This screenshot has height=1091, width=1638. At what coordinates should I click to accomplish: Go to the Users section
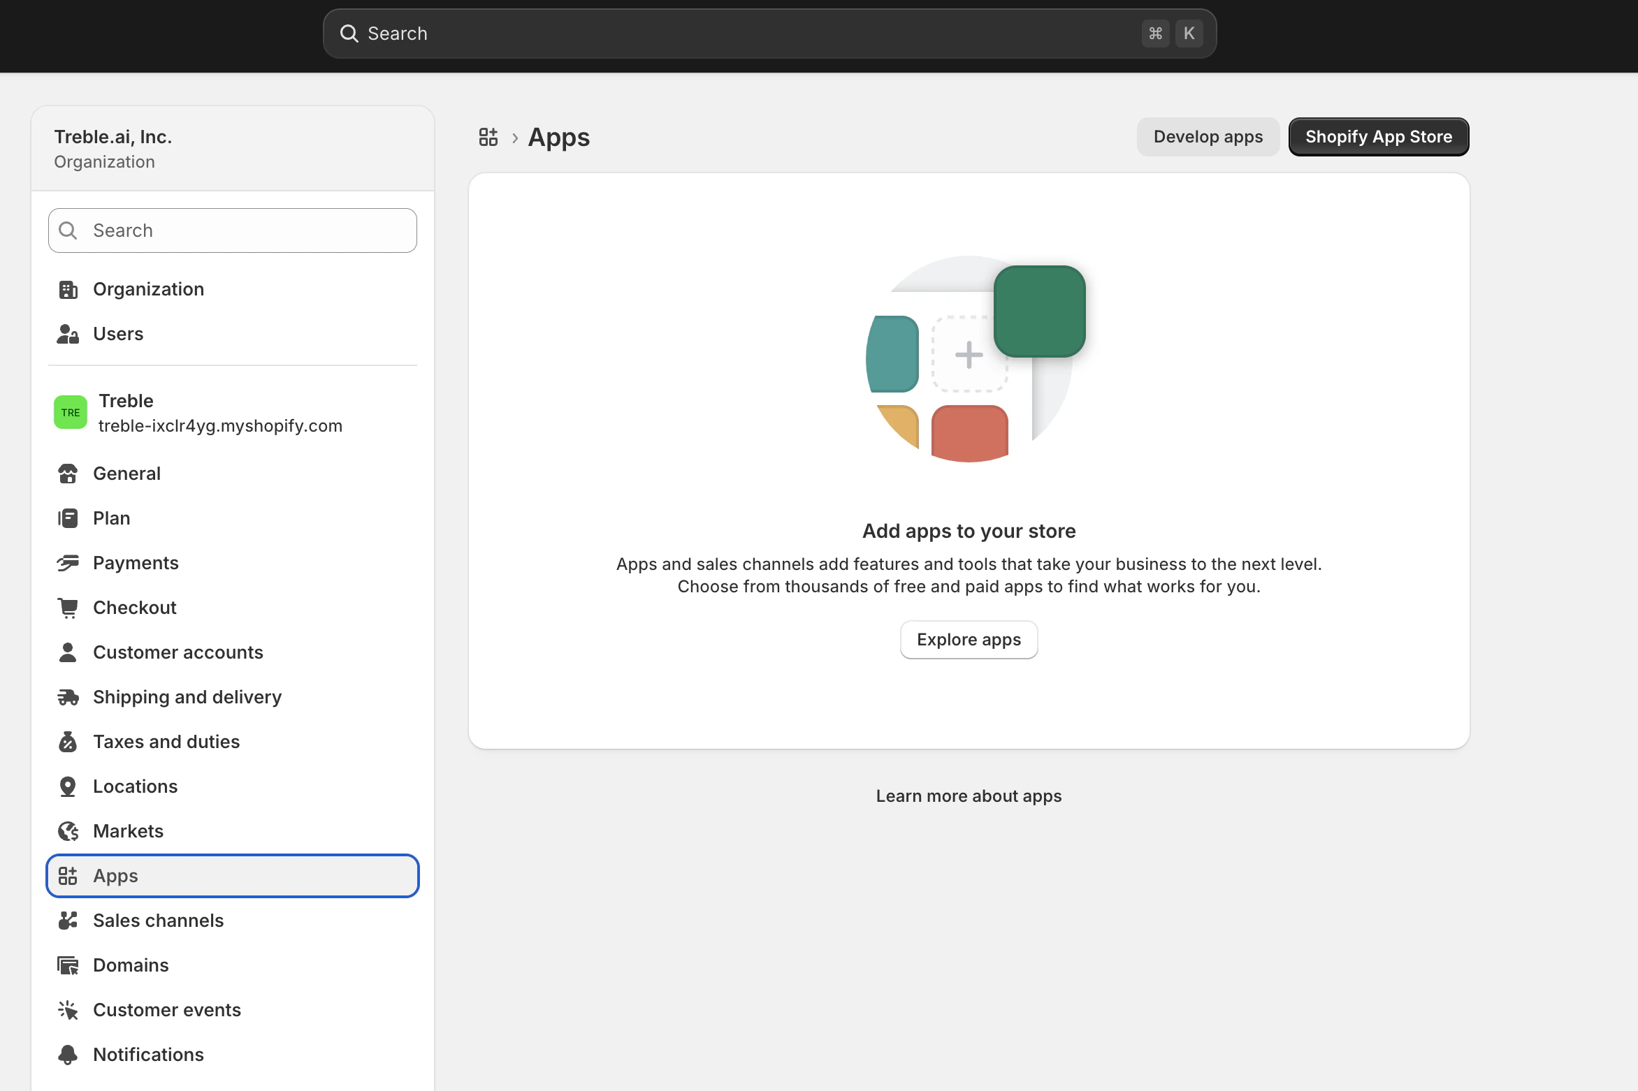[x=233, y=334]
